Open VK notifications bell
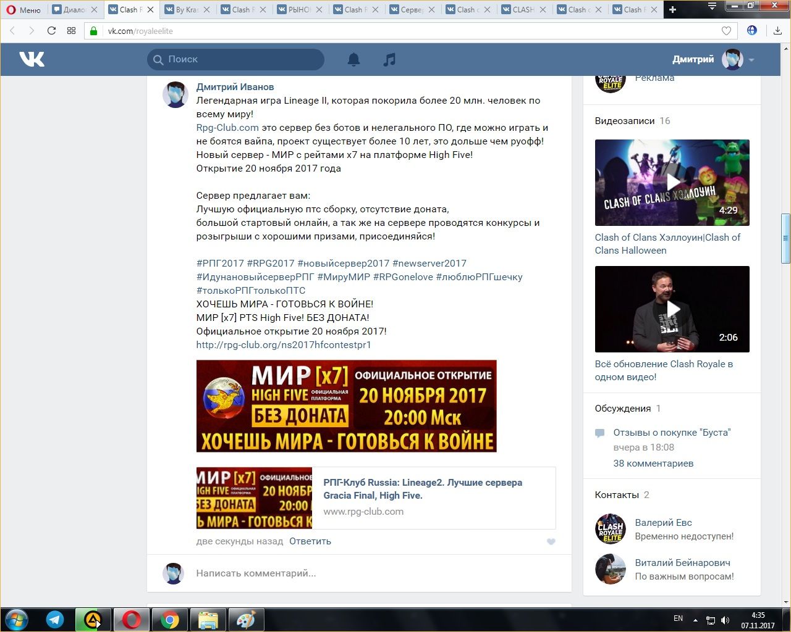This screenshot has height=632, width=791. click(353, 59)
